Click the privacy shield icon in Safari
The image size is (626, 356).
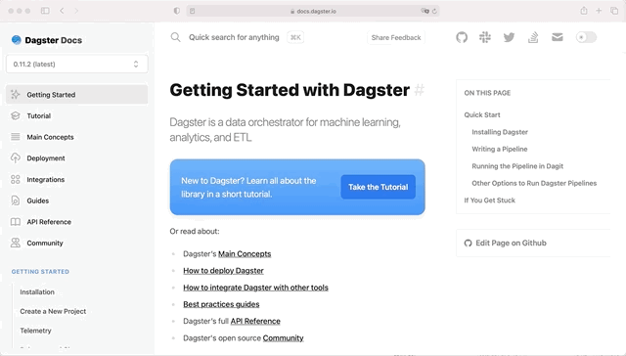tap(176, 11)
